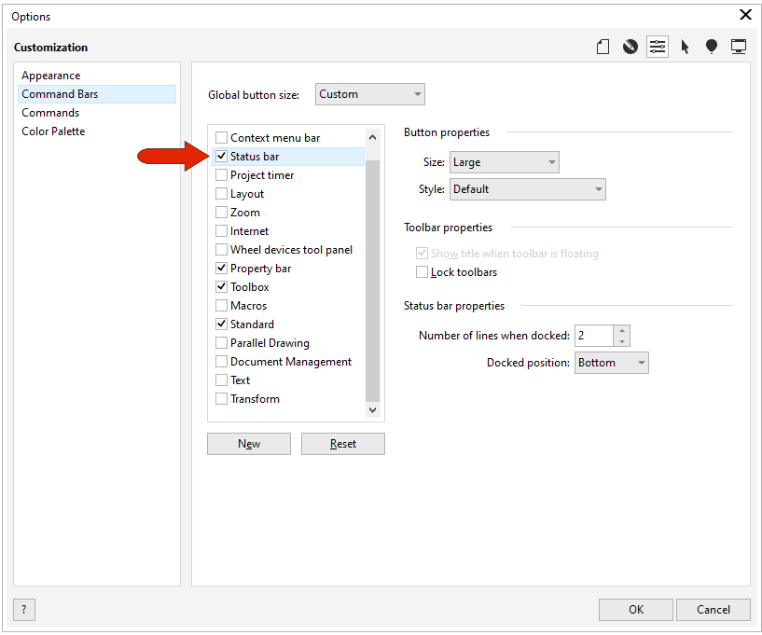Click the New command bar button
Image resolution: width=762 pixels, height=635 pixels.
point(248,443)
